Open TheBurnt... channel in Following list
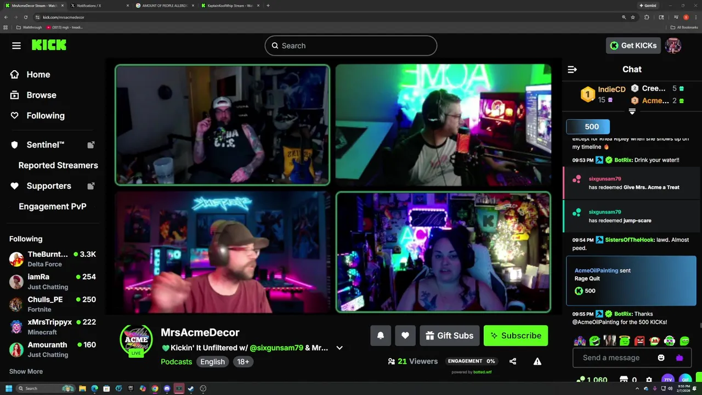This screenshot has height=395, width=702. (x=53, y=259)
